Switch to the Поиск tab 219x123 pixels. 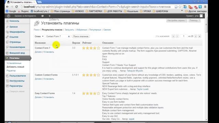[x=37, y=30]
